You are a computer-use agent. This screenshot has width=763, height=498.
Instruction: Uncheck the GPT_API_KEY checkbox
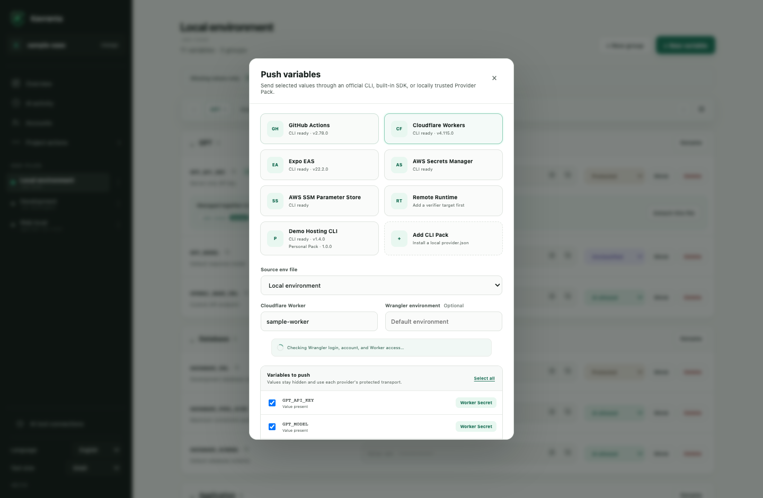(272, 403)
